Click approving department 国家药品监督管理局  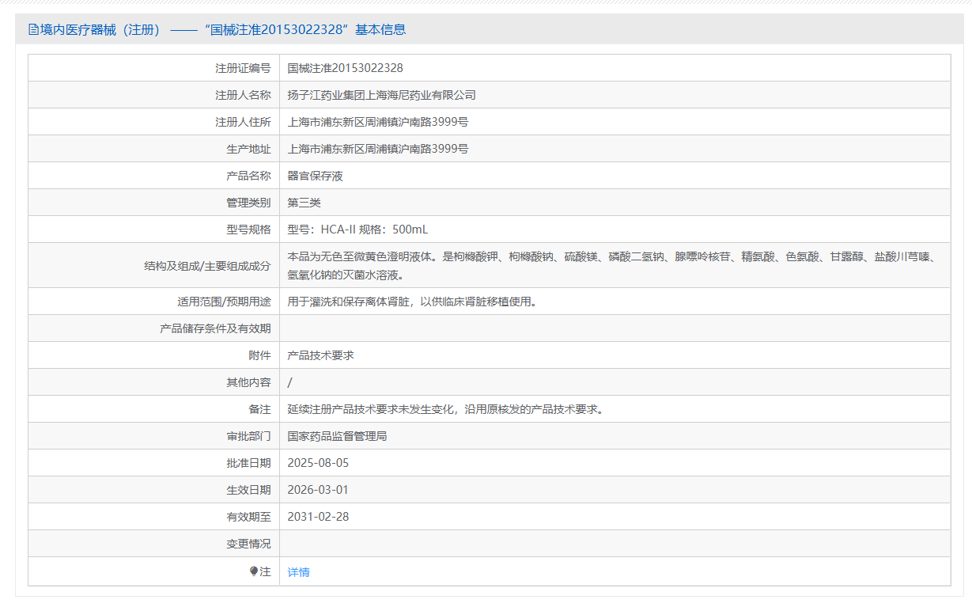tap(338, 436)
